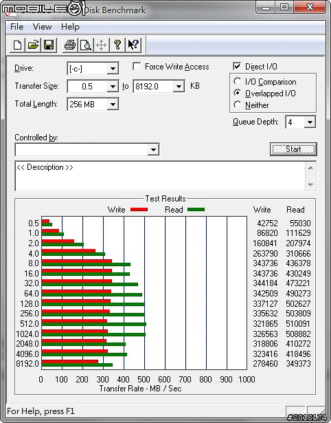Expand the Controlled by dropdown
Image resolution: width=331 pixels, height=423 pixels.
click(x=153, y=149)
